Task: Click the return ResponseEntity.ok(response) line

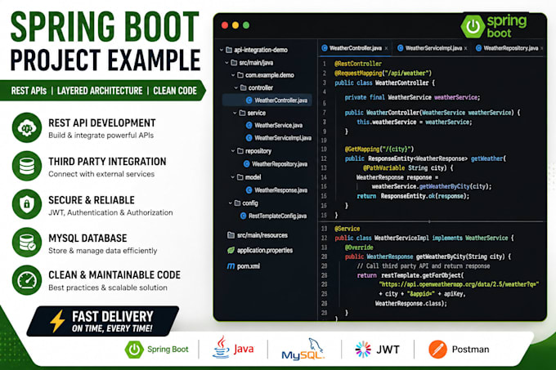Action: click(x=413, y=196)
